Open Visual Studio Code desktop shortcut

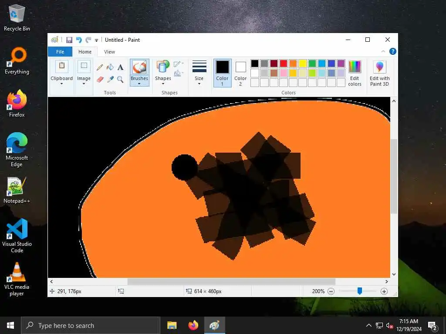(17, 235)
